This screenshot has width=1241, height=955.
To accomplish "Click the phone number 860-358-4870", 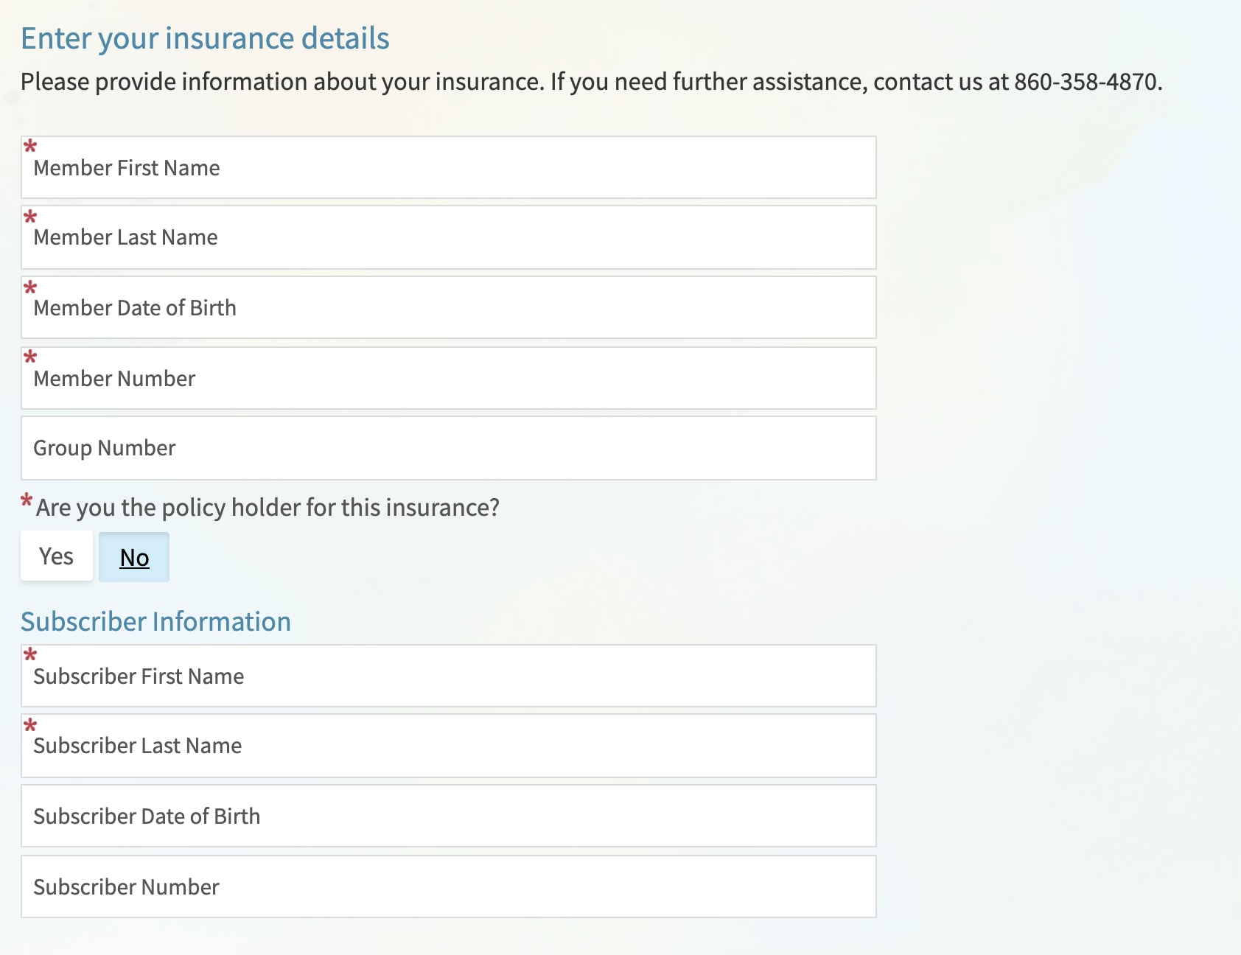I will [x=1085, y=81].
